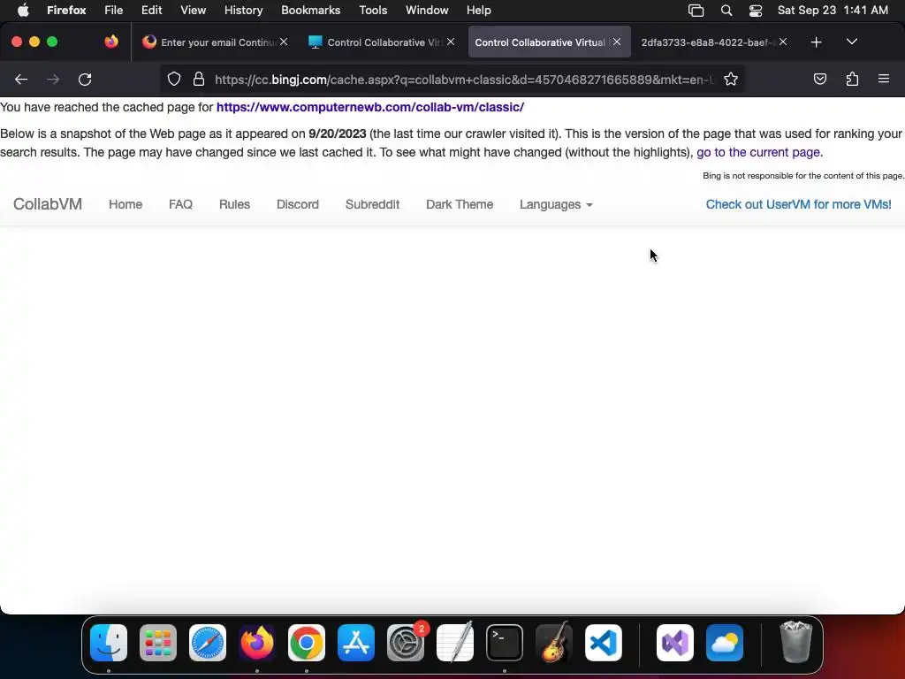Open the Extensions puzzle icon
The width and height of the screenshot is (905, 679).
852,80
